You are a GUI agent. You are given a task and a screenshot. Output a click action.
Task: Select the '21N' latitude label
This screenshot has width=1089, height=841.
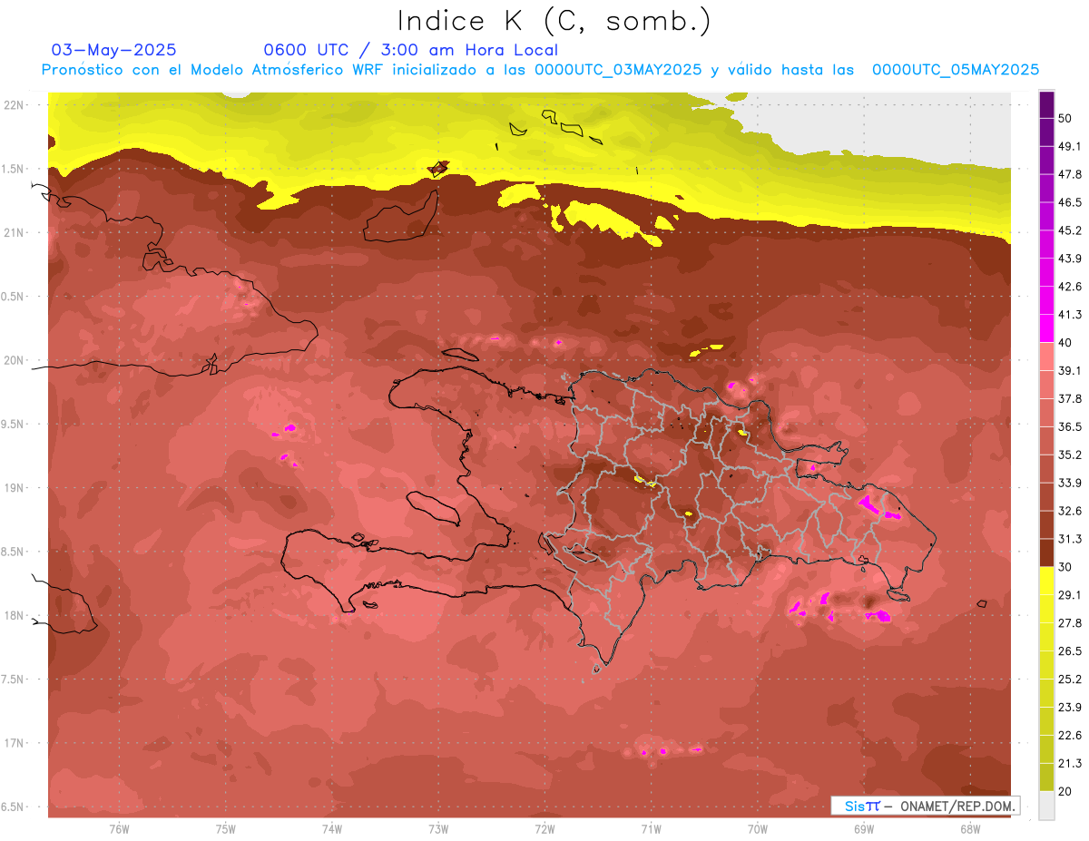coord(15,232)
